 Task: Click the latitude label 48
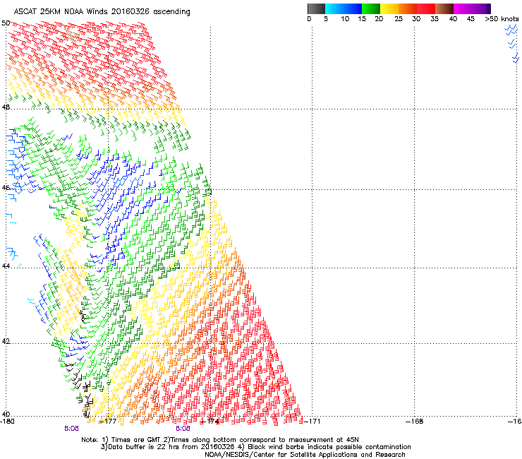click(x=6, y=107)
